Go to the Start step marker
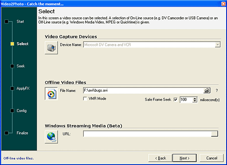The width and height of the screenshot is (227, 165). pyautogui.click(x=7, y=21)
